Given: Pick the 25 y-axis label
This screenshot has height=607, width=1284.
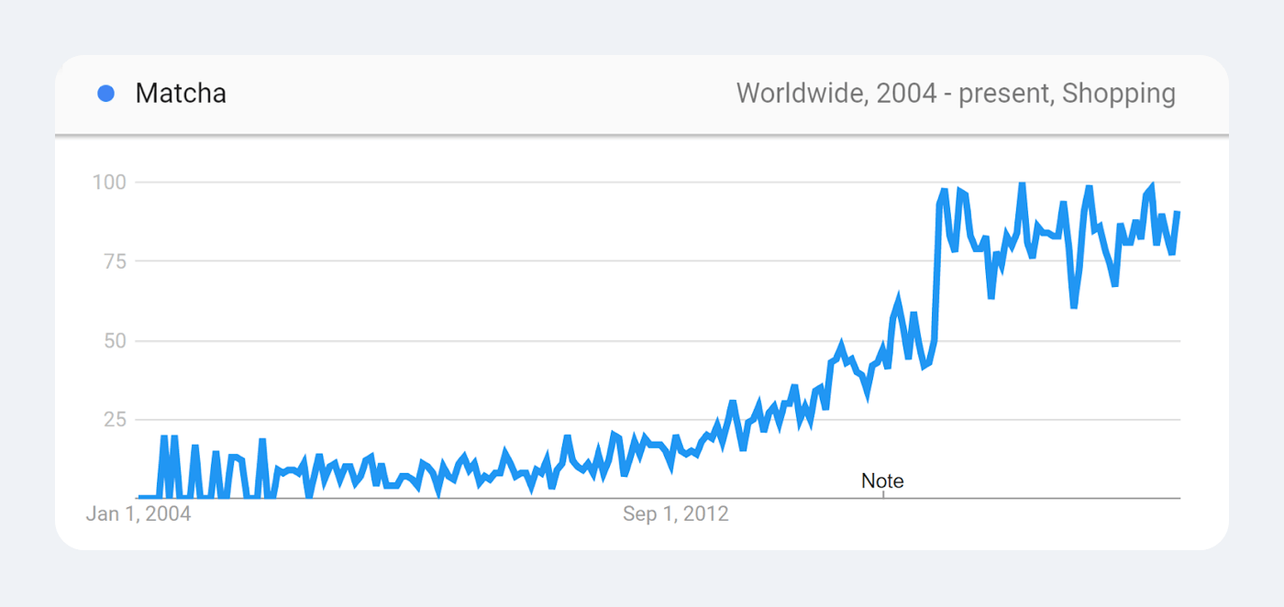Looking at the screenshot, I should 113,420.
